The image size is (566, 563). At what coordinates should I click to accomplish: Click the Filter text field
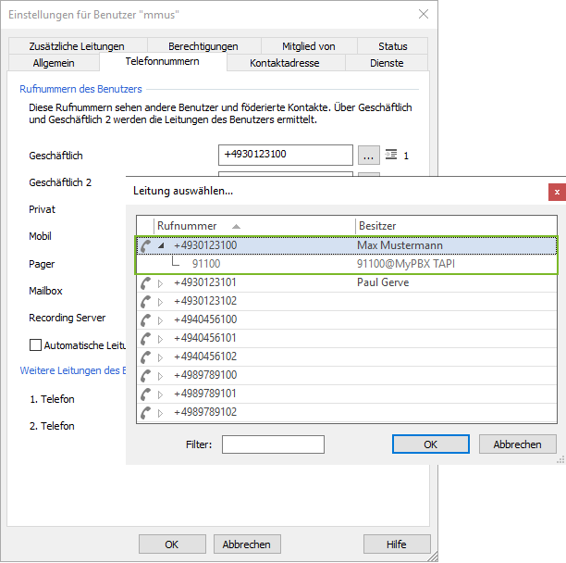273,444
